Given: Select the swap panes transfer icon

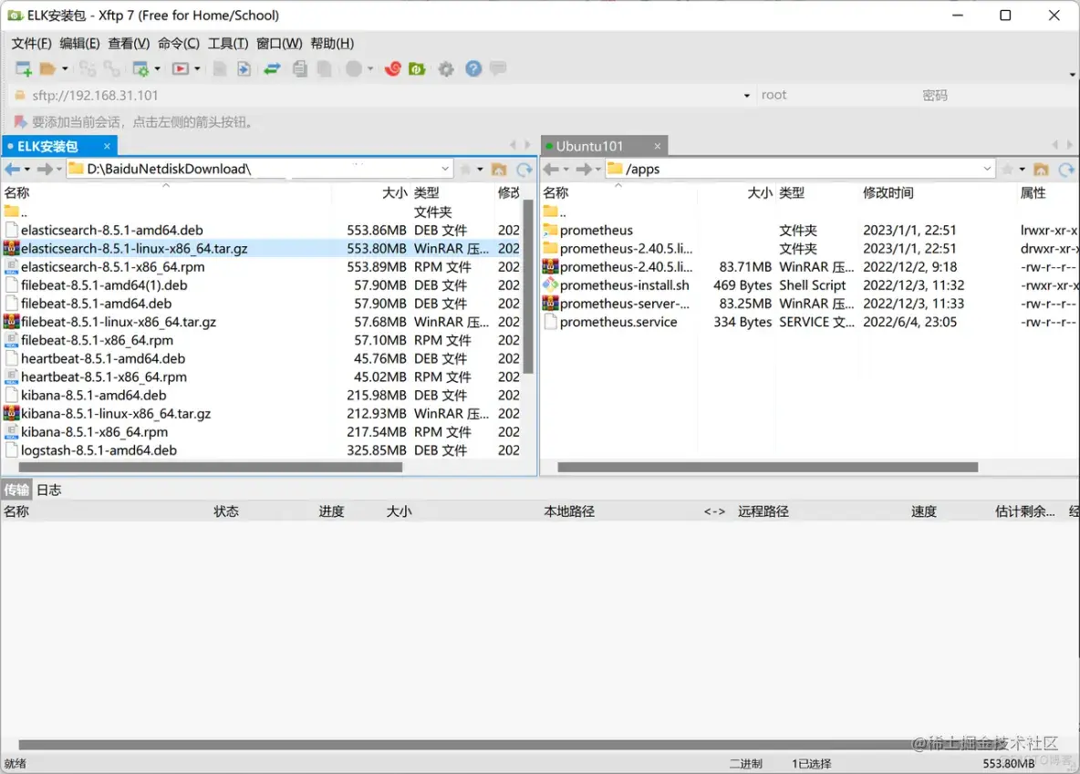Looking at the screenshot, I should pos(272,68).
